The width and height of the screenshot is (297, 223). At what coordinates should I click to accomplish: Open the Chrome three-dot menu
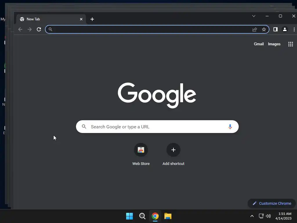pyautogui.click(x=294, y=29)
